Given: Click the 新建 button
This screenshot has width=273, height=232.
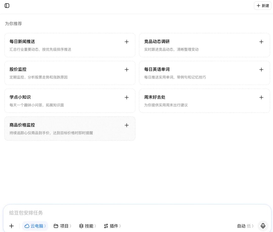Looking at the screenshot, I should click(x=263, y=6).
